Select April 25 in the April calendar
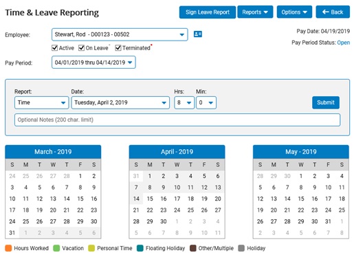Image resolution: width=354 pixels, height=257 pixels. pyautogui.click(x=190, y=210)
